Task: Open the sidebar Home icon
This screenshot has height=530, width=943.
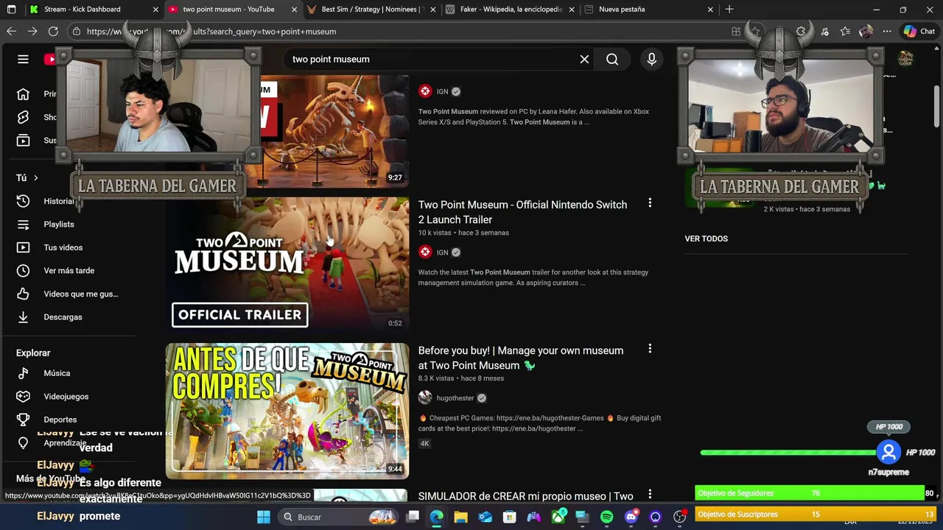Action: pyautogui.click(x=23, y=93)
